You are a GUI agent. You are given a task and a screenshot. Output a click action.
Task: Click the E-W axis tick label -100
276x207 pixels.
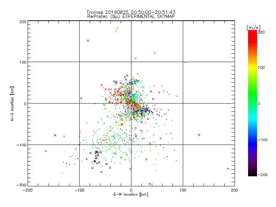[x=79, y=190]
